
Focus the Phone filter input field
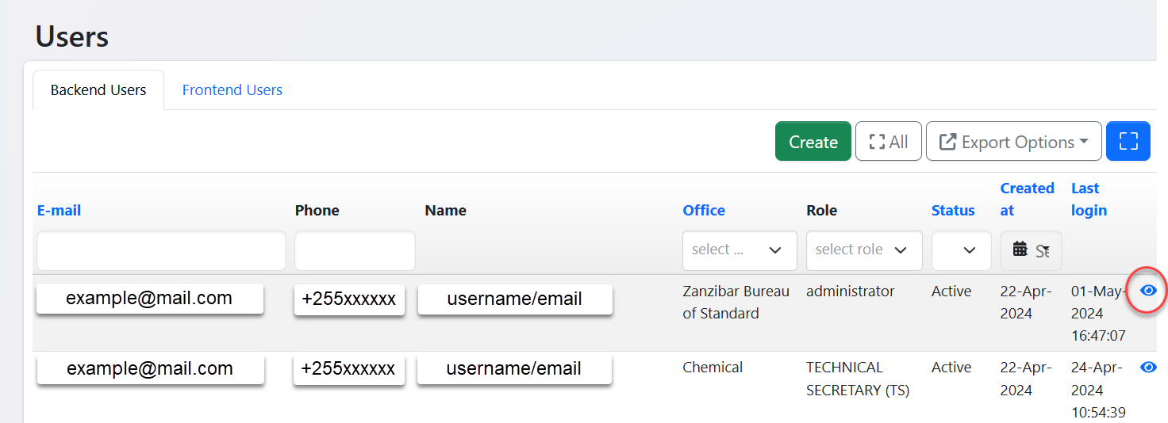355,250
